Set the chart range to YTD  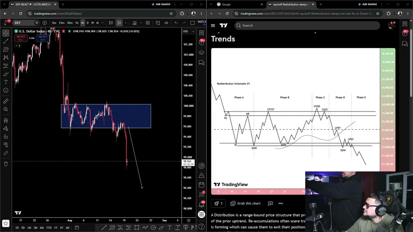tap(49, 228)
